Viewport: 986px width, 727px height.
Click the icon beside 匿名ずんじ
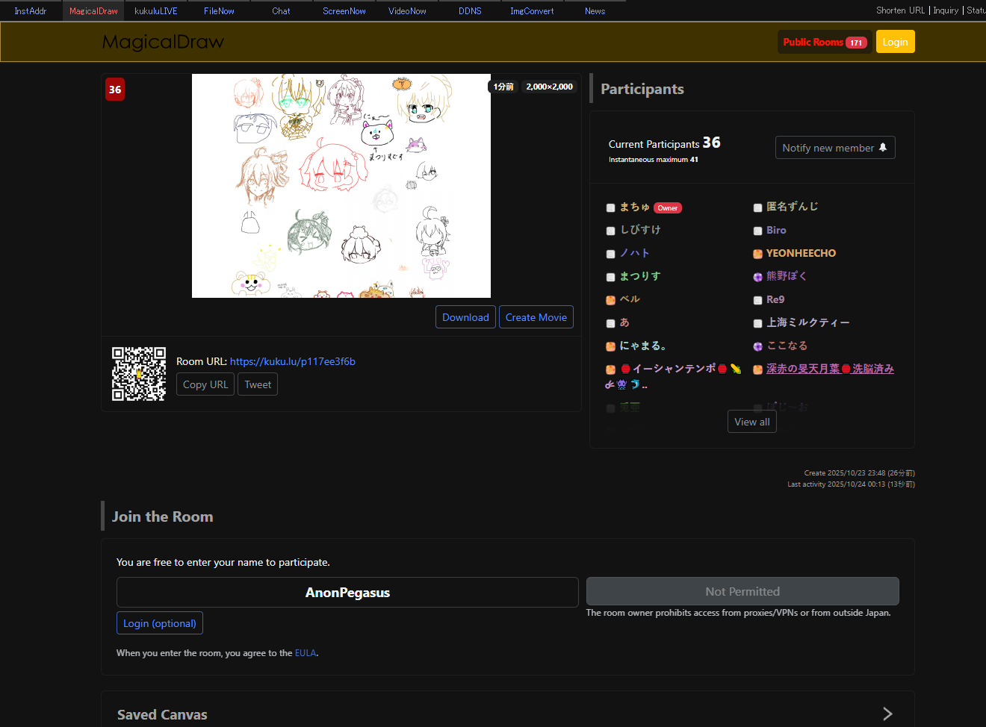tap(758, 208)
